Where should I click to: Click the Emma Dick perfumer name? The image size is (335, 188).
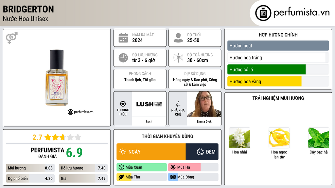(204, 121)
